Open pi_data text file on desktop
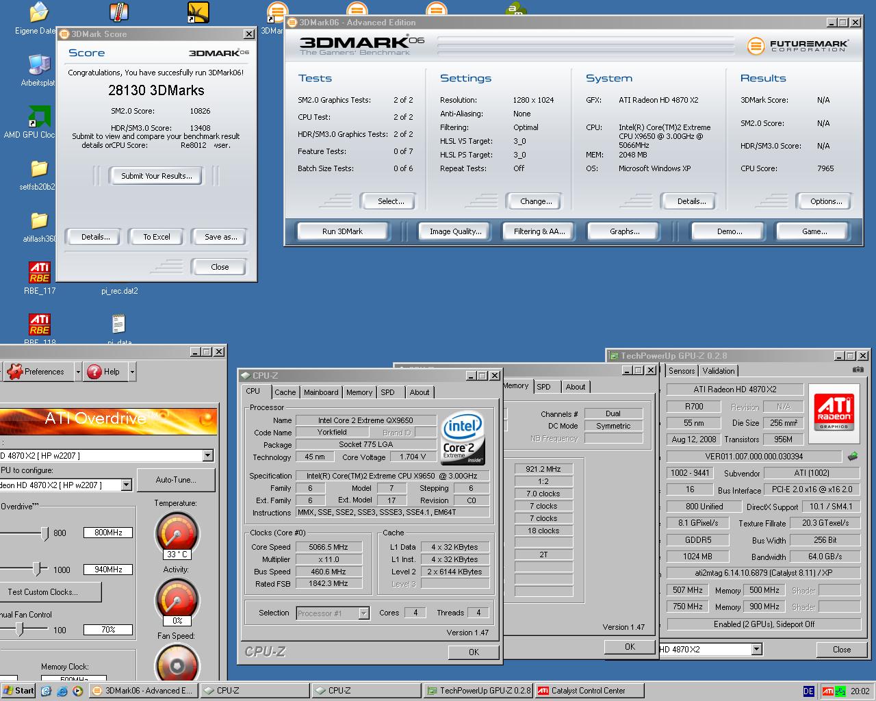 click(118, 324)
